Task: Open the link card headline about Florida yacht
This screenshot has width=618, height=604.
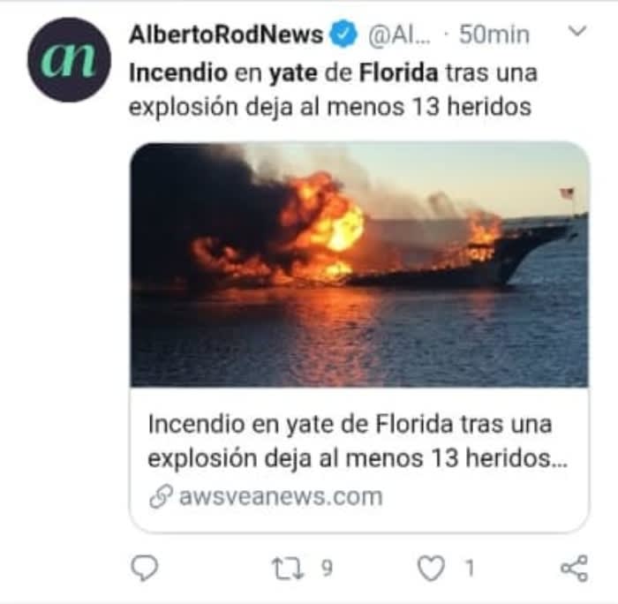Action: (358, 441)
